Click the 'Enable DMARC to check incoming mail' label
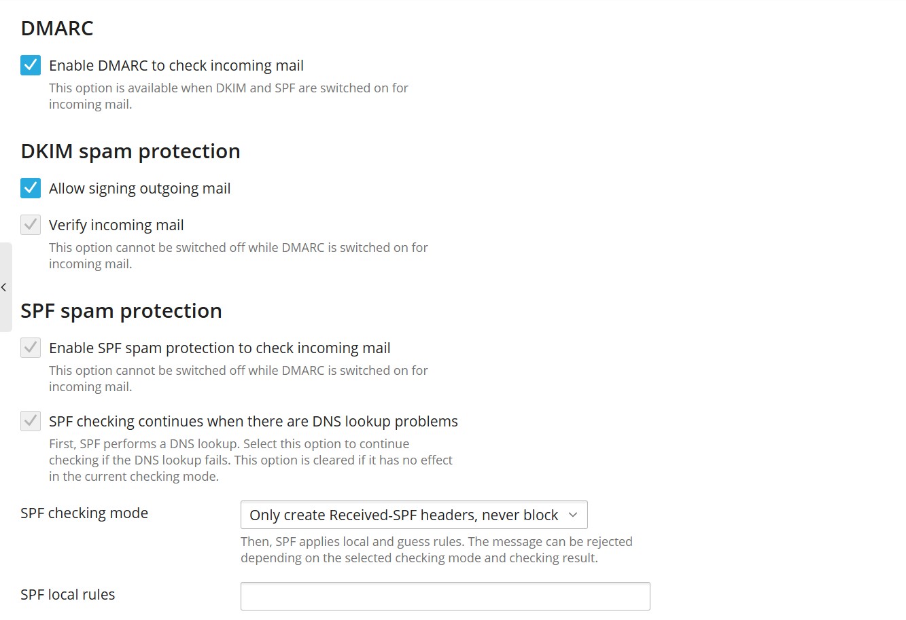906x620 pixels. coord(176,66)
